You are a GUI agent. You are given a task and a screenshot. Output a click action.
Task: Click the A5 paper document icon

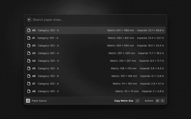pyautogui.click(x=29, y=68)
